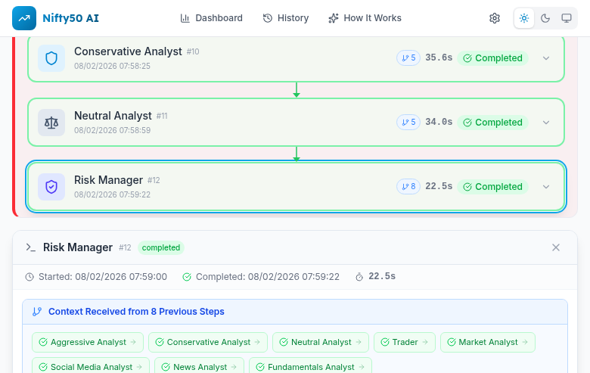Go to the Dashboard page

[x=212, y=18]
